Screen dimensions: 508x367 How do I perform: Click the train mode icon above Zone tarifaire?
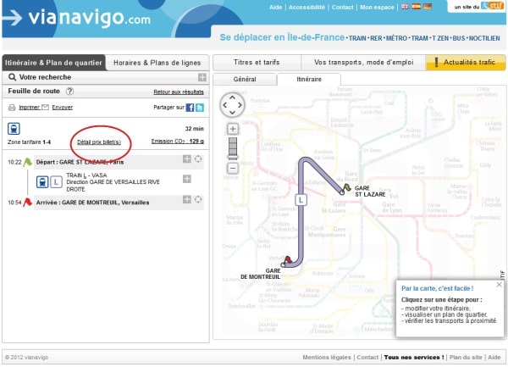14,129
